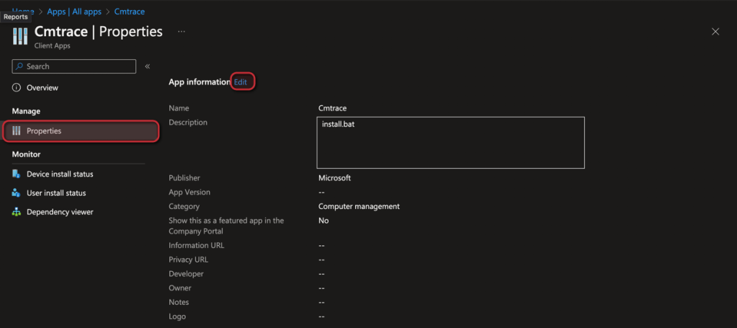Open Device install status under Monitor

coord(60,174)
